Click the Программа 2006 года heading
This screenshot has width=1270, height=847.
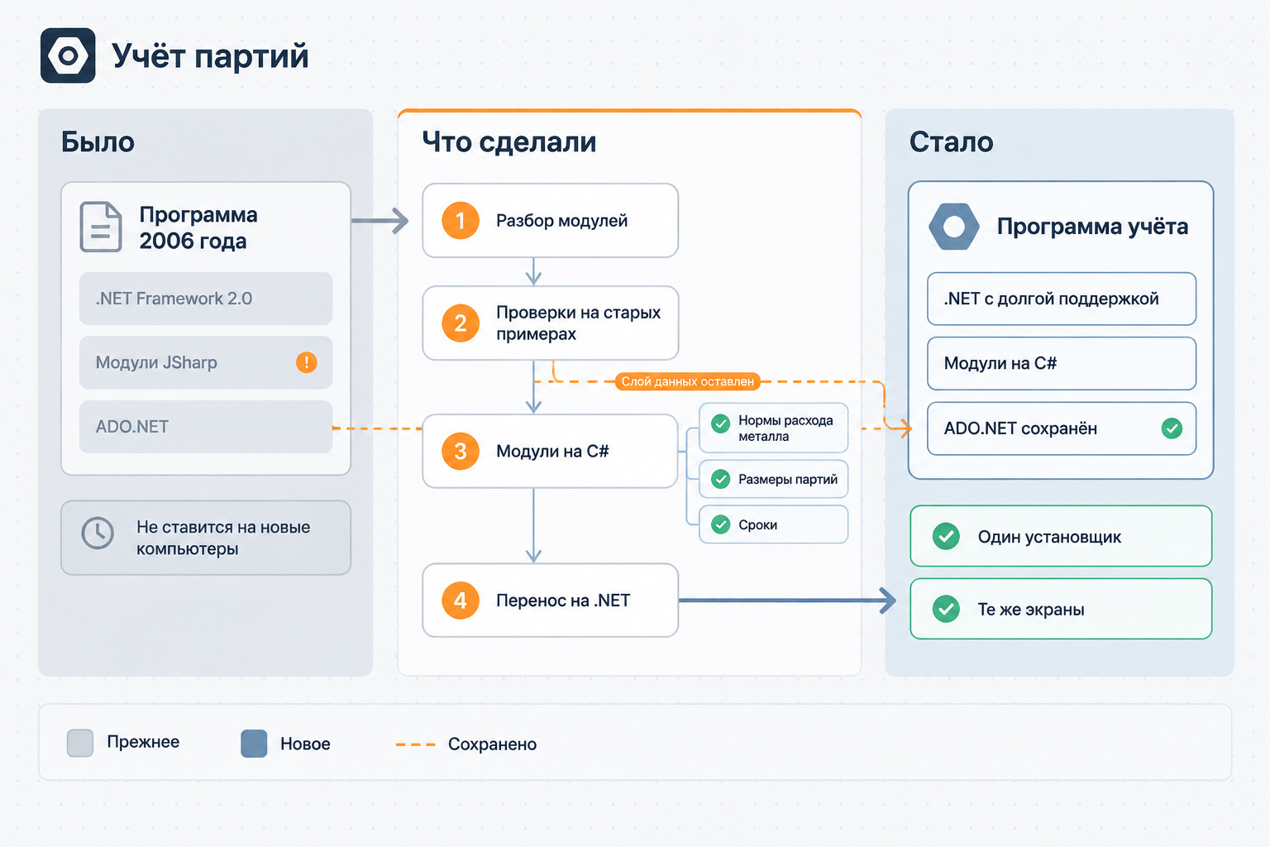[198, 227]
